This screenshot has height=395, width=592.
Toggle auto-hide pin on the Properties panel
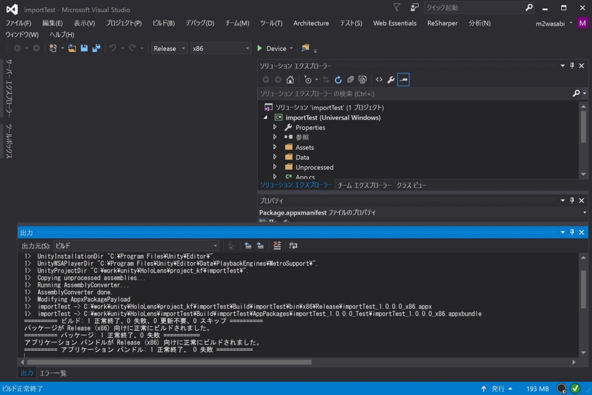pos(572,201)
